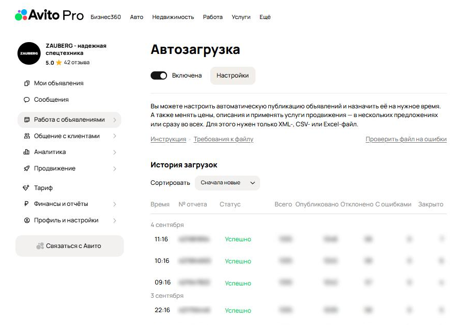Image resolution: width=476 pixels, height=325 pixels.
Task: Click the Финансы и отчёты ruble icon
Action: tap(27, 204)
